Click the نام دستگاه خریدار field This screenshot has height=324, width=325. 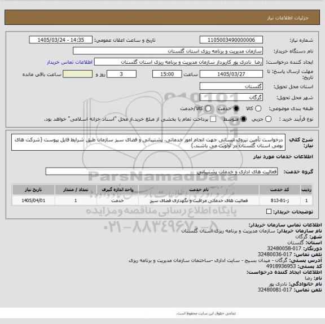pos(168,51)
